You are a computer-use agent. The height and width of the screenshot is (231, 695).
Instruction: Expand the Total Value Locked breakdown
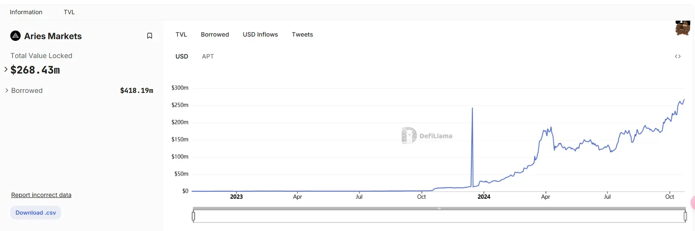click(6, 69)
